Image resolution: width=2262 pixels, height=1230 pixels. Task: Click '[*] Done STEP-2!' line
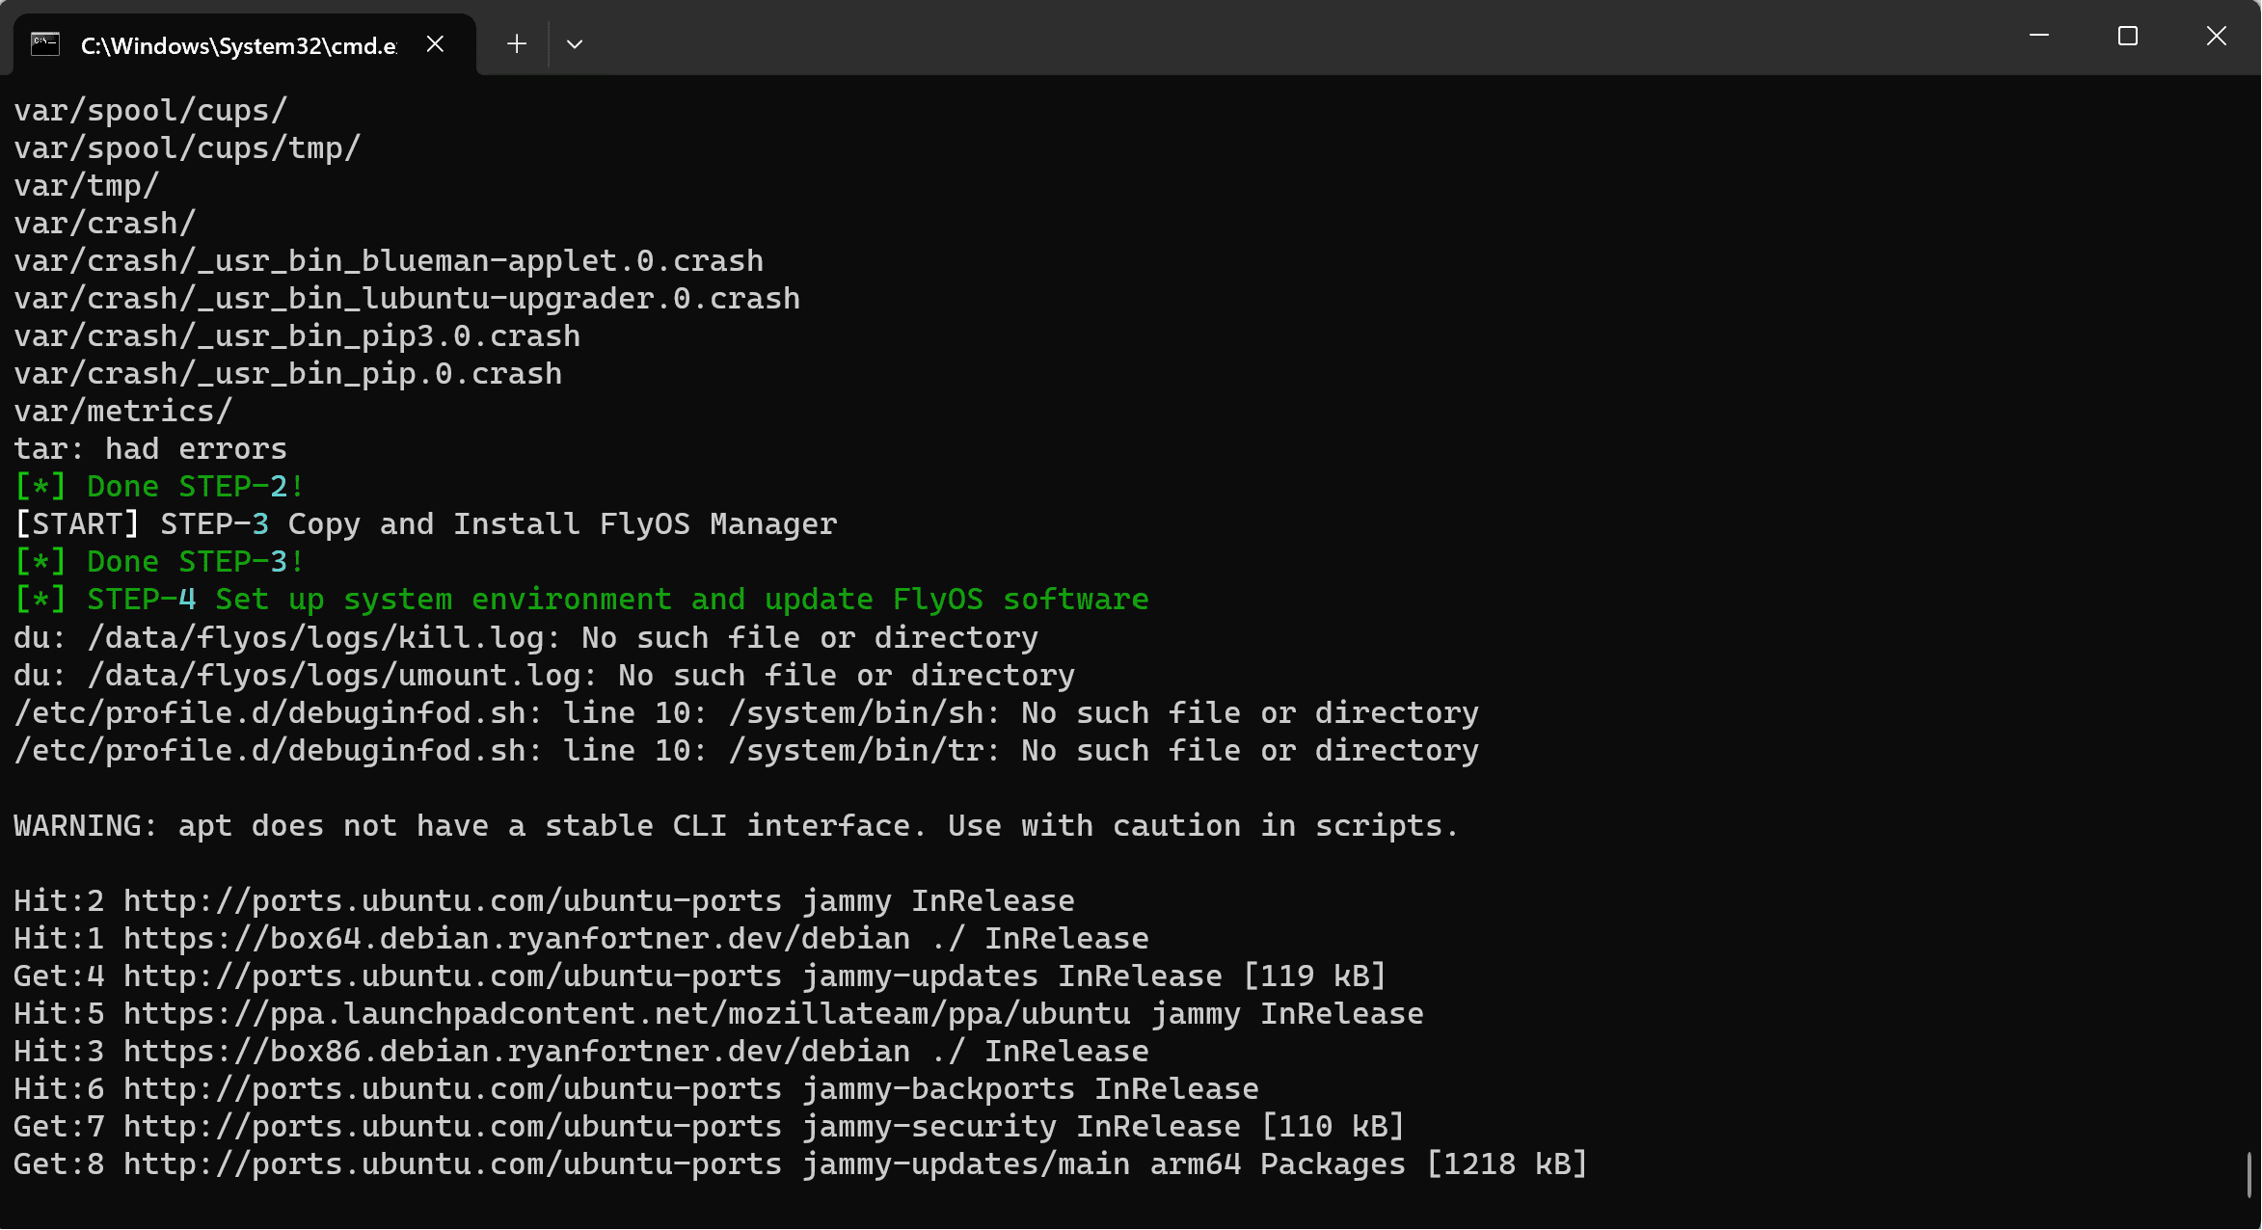(159, 487)
